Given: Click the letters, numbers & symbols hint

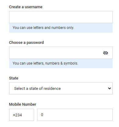Looking at the screenshot, I should click(45, 63).
